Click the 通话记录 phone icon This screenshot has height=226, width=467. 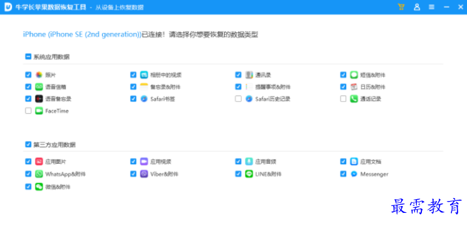(354, 99)
